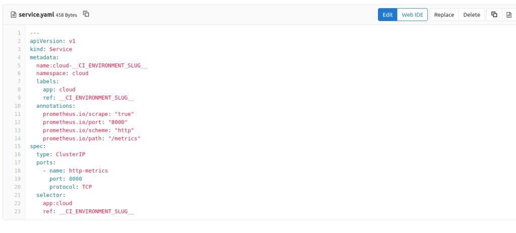
Task: Jump to line number 5
Action: coord(19,65)
